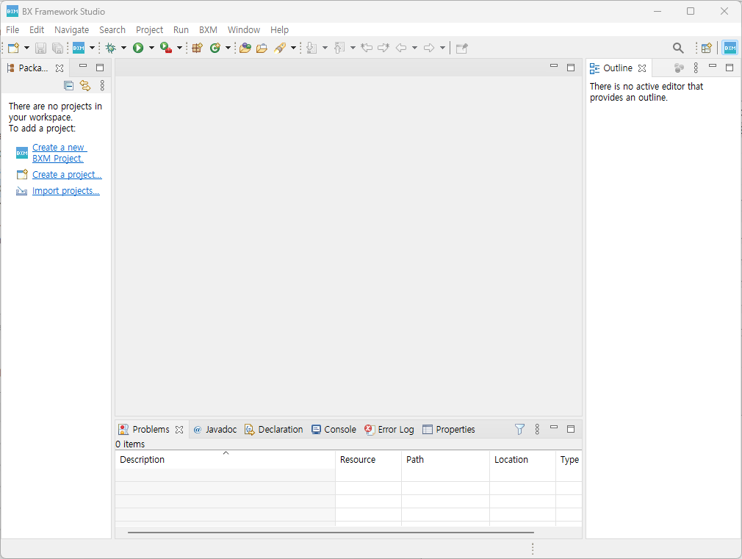Expand the New wizard dropdown arrow
742x559 pixels.
(x=27, y=48)
